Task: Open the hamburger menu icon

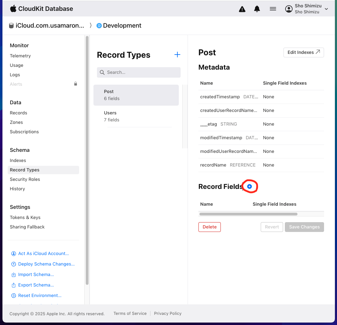Action: [273, 9]
